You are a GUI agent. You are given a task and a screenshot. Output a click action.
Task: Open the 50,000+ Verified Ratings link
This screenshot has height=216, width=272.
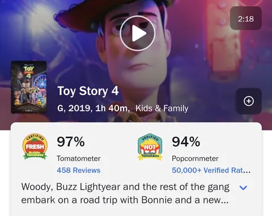click(x=211, y=170)
